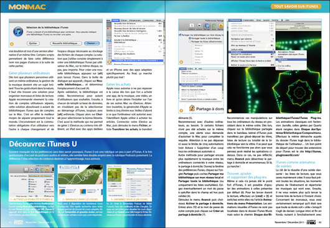Select Retirer l'autorisation d'accès au compte Audible
The image size is (330, 228).
(x=200, y=99)
